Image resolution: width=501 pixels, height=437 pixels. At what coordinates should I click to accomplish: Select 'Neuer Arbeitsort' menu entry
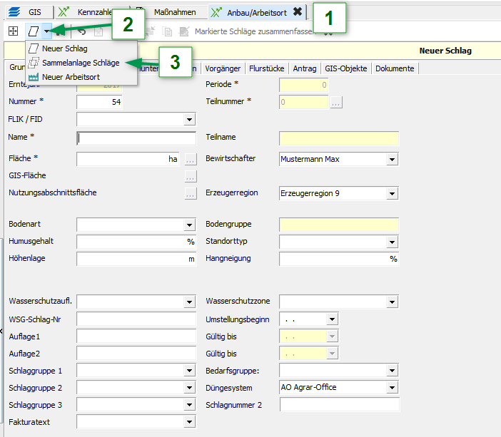click(70, 76)
